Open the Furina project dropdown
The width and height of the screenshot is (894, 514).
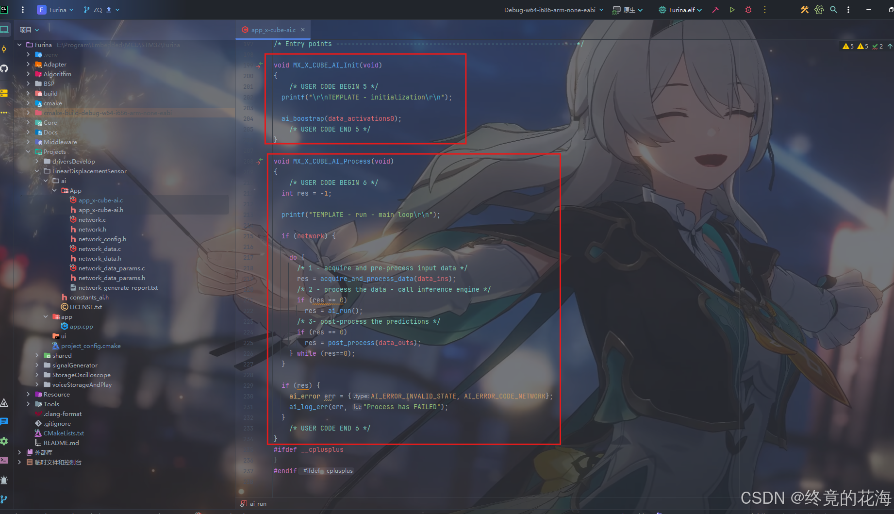pos(56,10)
